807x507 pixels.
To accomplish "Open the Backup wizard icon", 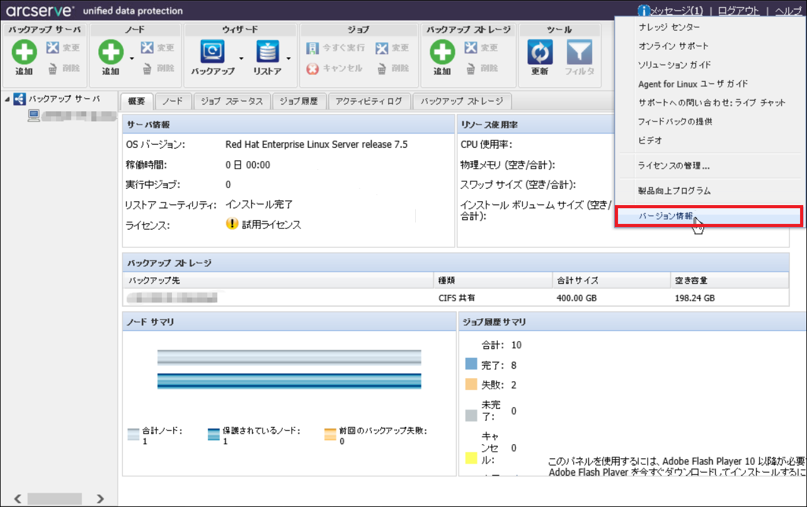I will pyautogui.click(x=213, y=53).
